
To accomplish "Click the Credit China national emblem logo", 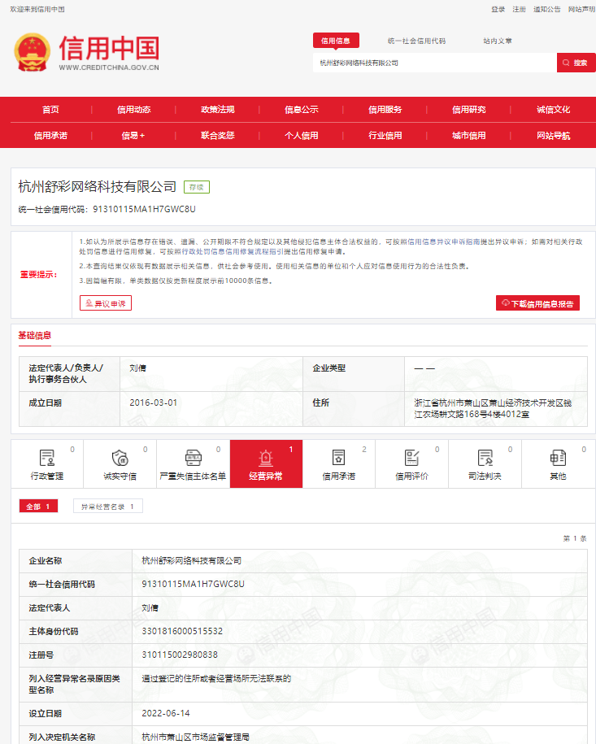I will pyautogui.click(x=33, y=52).
